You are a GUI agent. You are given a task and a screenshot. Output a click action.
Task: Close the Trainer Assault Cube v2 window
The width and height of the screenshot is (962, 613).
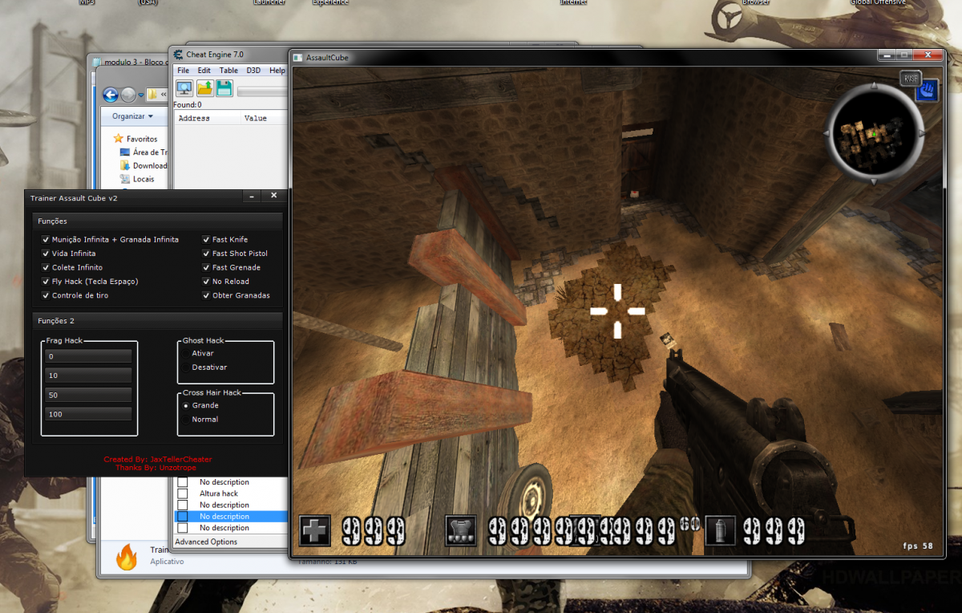[x=273, y=196]
